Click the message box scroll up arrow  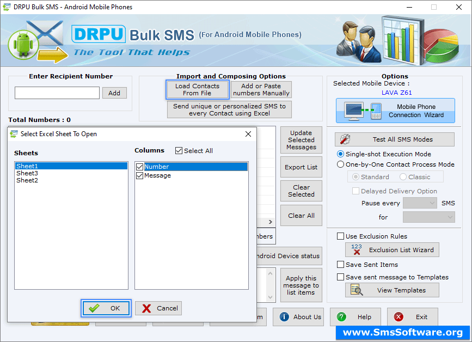coord(271,273)
